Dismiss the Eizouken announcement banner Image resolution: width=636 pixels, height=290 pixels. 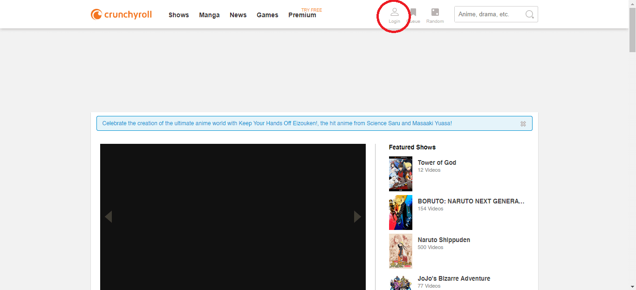[x=523, y=124]
